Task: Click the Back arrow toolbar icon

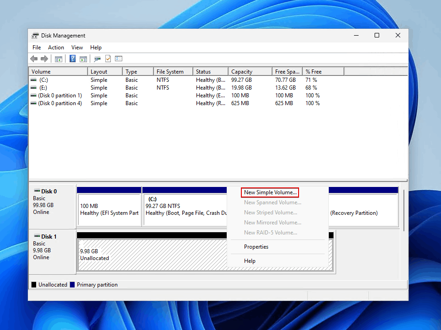Action: click(x=34, y=59)
